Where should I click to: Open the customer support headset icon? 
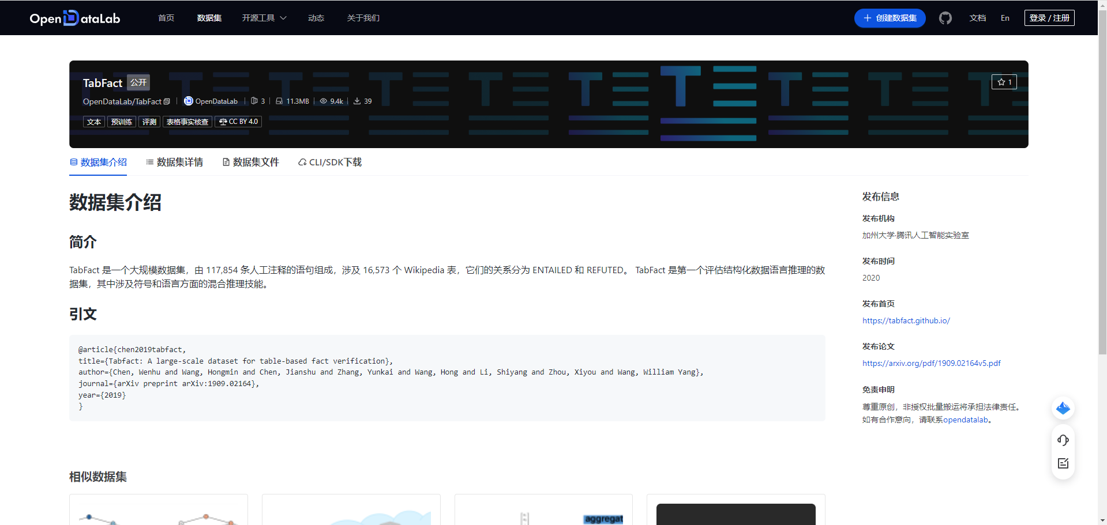[1063, 440]
